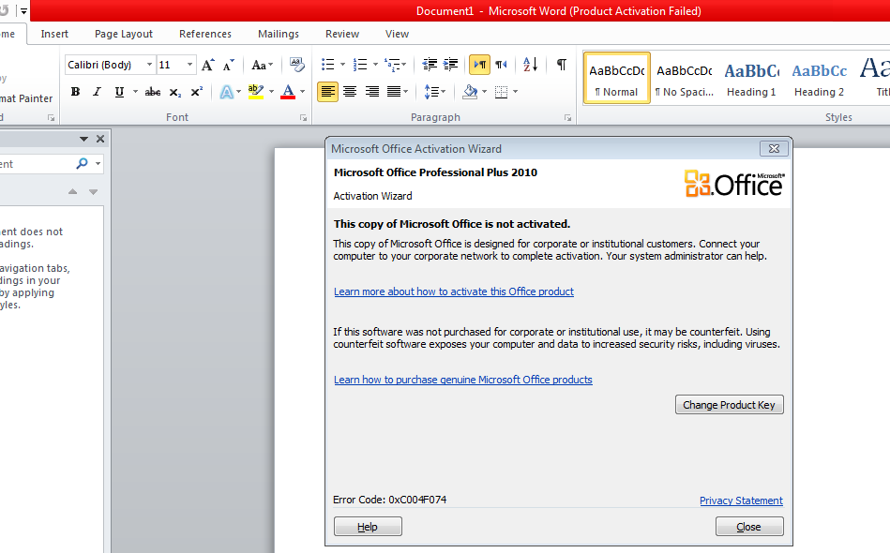Open the View tab
This screenshot has height=553, width=890.
click(397, 34)
